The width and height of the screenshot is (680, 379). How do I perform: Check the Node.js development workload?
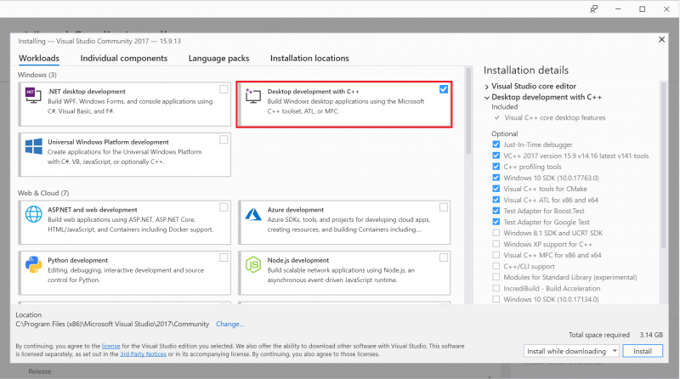tap(444, 257)
